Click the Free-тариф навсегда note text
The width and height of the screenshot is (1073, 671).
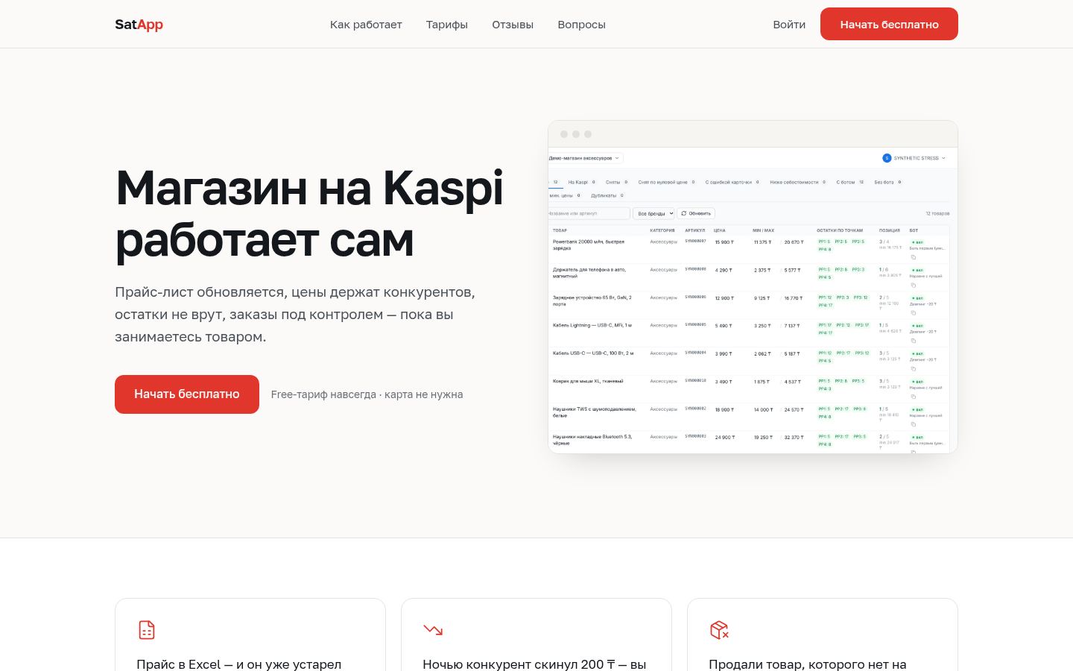click(367, 394)
